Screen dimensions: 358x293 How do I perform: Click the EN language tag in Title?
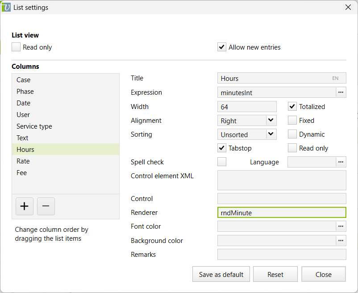335,78
